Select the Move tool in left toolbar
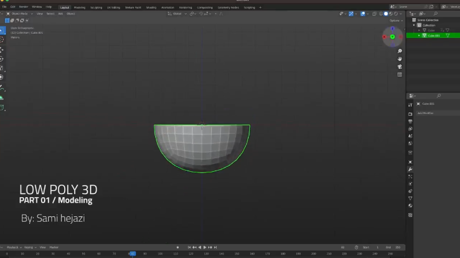Image resolution: width=460 pixels, height=258 pixels. click(x=2, y=49)
